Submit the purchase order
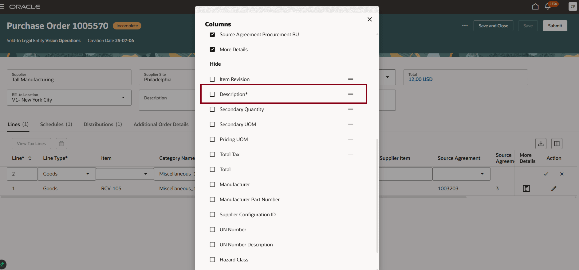The image size is (579, 270). click(x=555, y=26)
